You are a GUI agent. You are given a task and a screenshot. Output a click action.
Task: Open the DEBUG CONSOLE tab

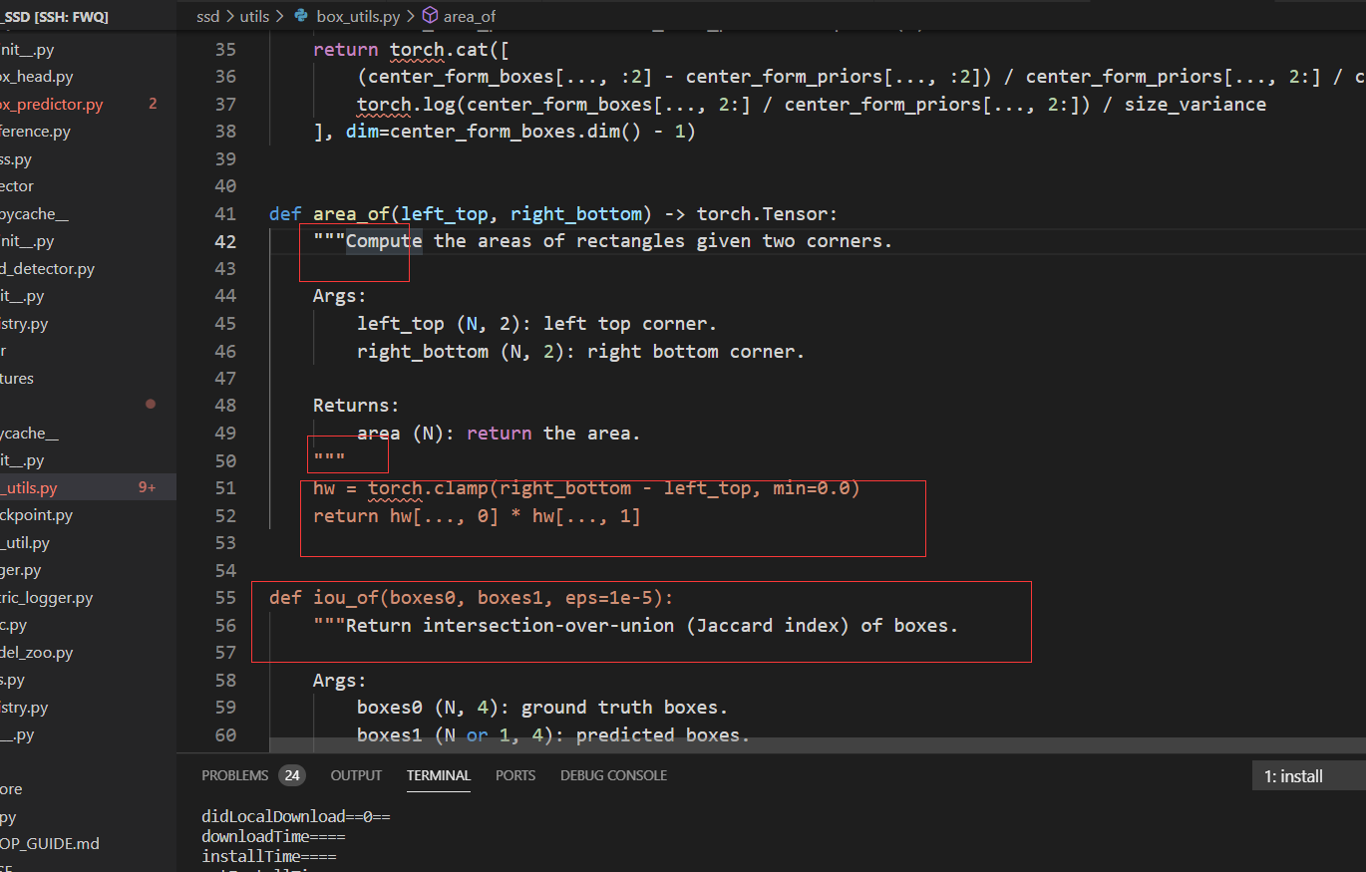[x=613, y=774]
